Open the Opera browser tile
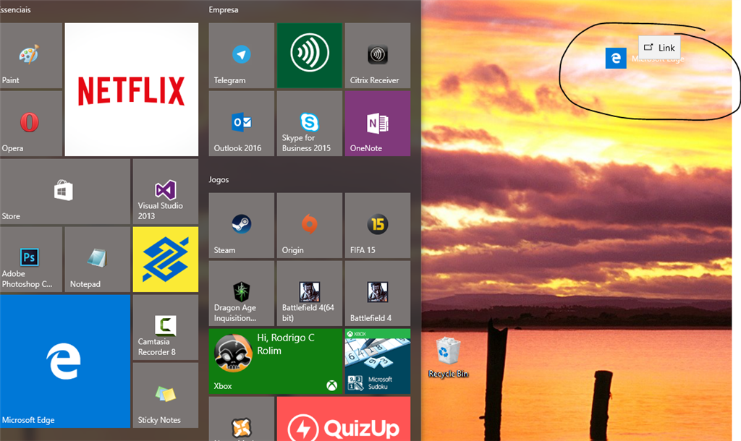Viewport: 741px width, 441px height. click(30, 123)
